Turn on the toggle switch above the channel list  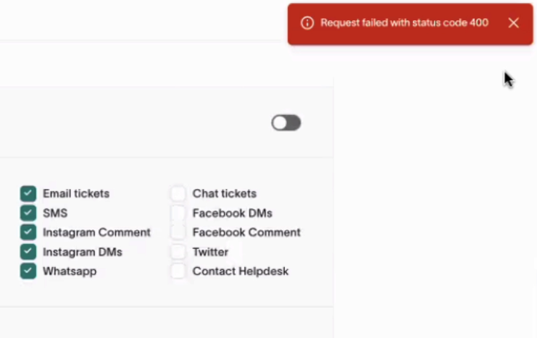pos(286,123)
